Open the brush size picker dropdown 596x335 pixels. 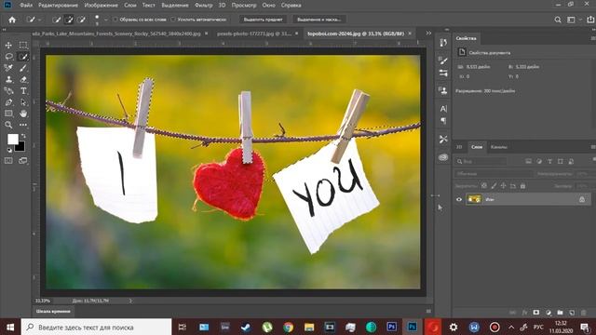[x=105, y=20]
